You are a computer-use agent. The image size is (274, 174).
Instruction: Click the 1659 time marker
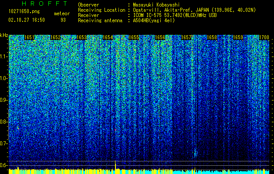(238, 37)
